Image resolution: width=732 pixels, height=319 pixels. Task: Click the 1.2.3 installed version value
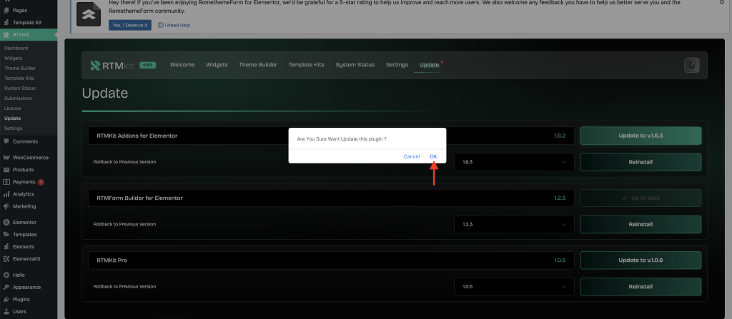tap(560, 198)
